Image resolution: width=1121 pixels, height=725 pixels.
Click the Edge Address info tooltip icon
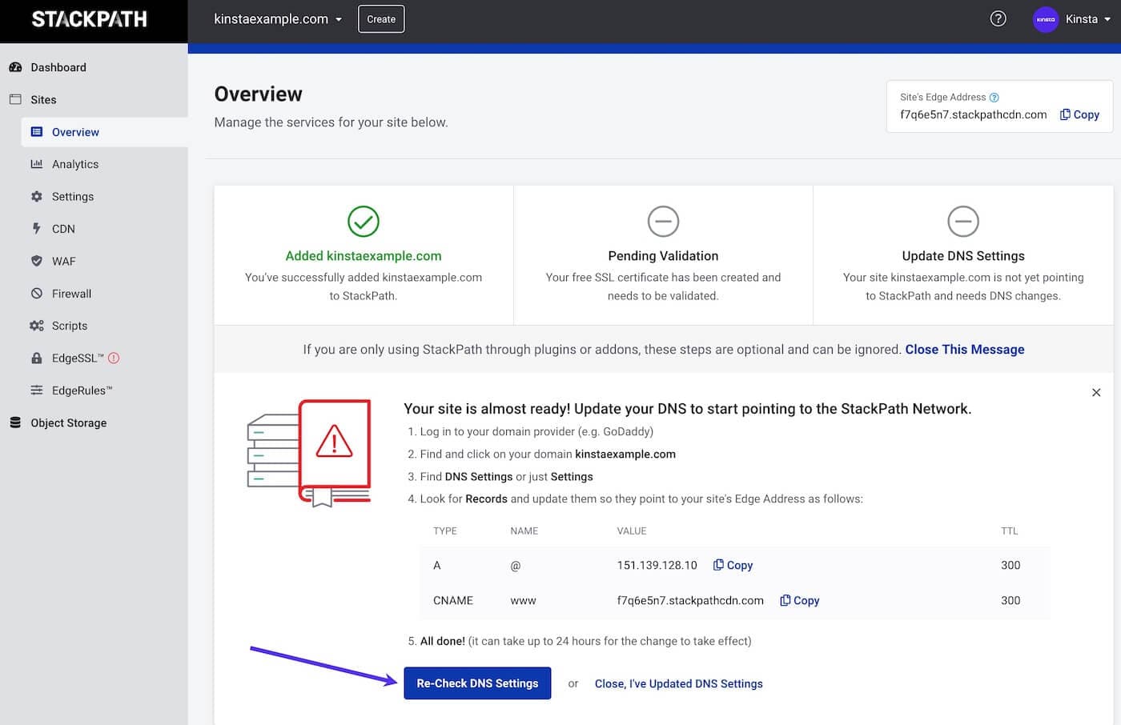coord(993,96)
